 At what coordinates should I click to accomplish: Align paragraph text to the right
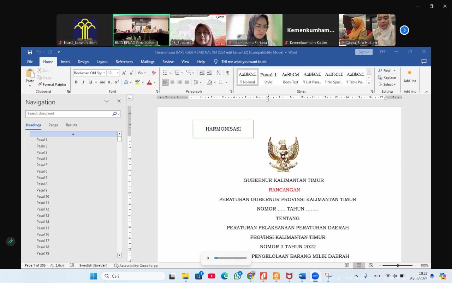click(x=179, y=82)
